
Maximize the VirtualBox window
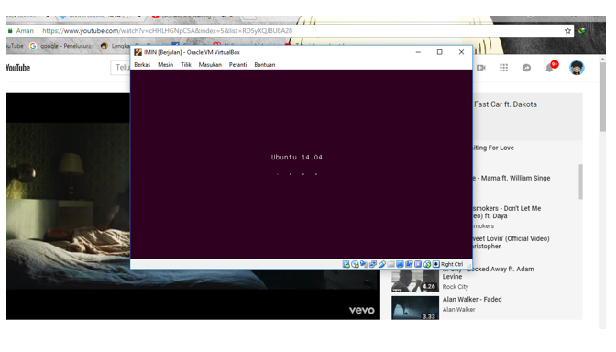(x=440, y=52)
